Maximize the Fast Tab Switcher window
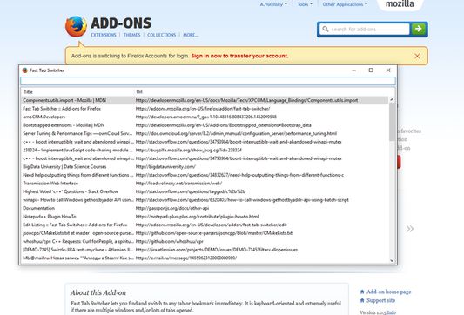Viewport: 464px width, 315px height. pyautogui.click(x=371, y=70)
